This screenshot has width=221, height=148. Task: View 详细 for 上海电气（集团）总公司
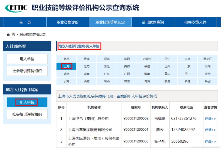point(210,119)
